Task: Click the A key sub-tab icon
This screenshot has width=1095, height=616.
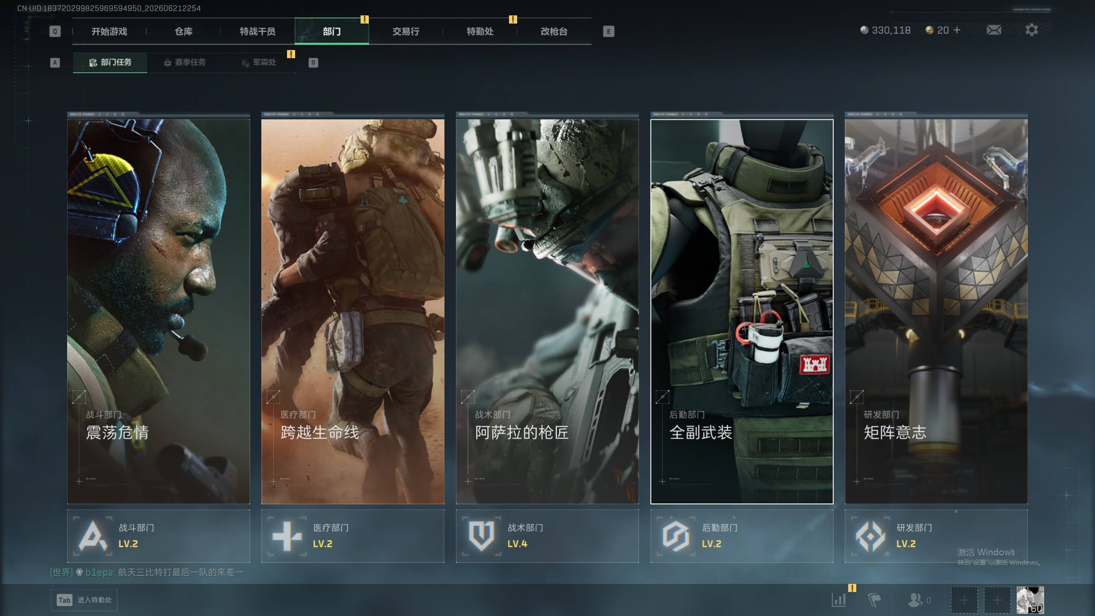Action: tap(55, 62)
